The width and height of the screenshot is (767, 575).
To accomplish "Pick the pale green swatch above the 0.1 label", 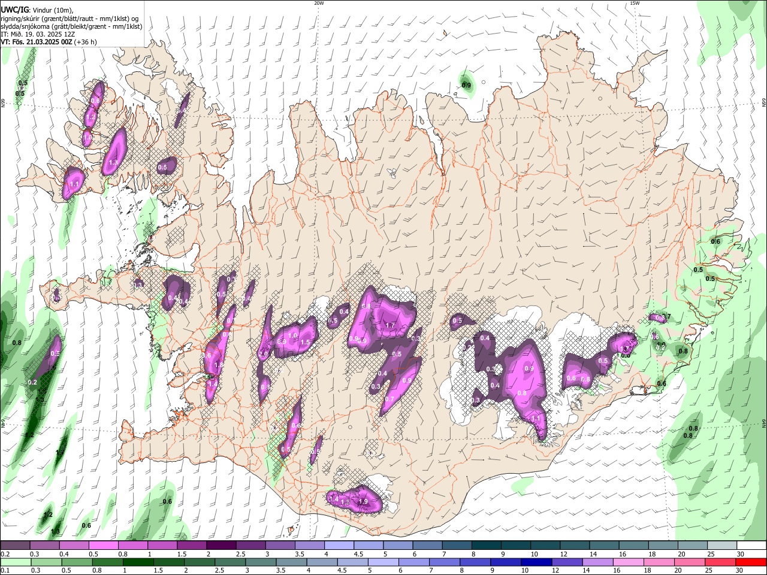I will pyautogui.click(x=16, y=562).
